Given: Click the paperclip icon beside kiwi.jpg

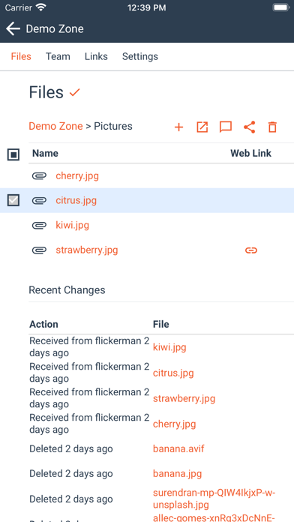Looking at the screenshot, I should pyautogui.click(x=39, y=226).
